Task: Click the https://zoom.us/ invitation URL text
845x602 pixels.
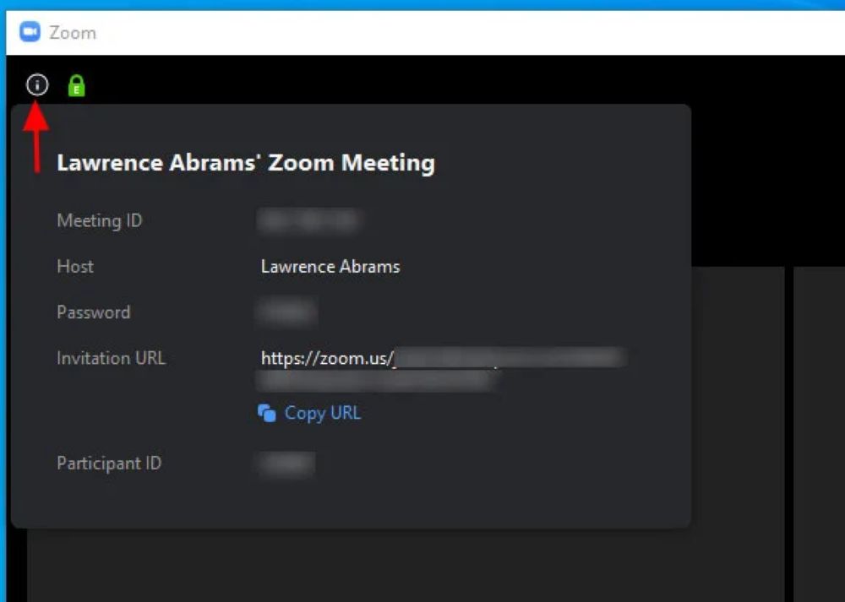Action: click(x=327, y=358)
